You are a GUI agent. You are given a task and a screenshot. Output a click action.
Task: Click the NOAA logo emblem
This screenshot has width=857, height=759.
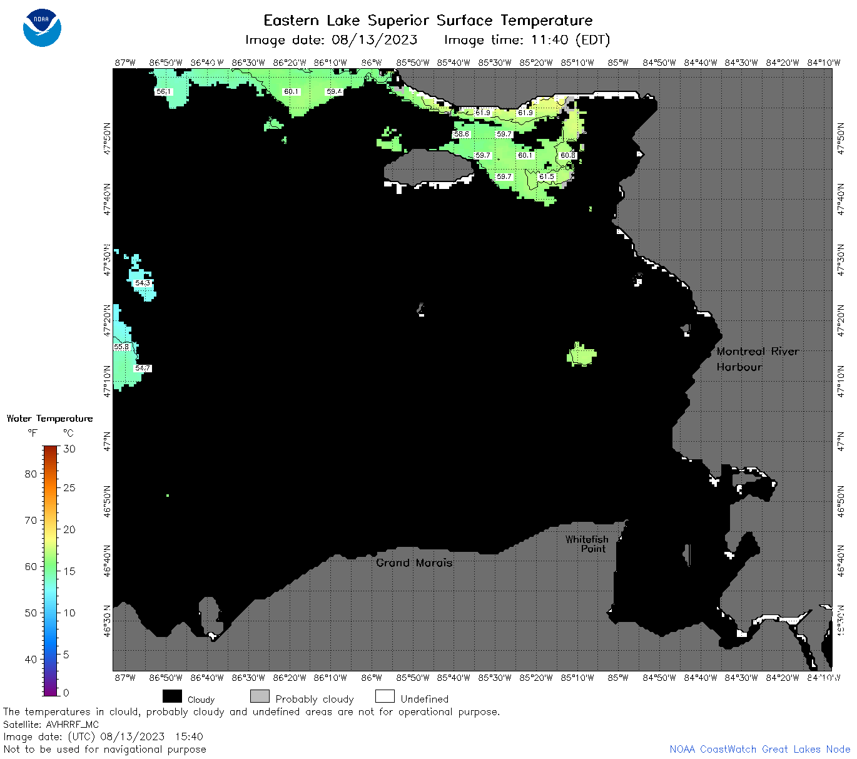click(42, 28)
